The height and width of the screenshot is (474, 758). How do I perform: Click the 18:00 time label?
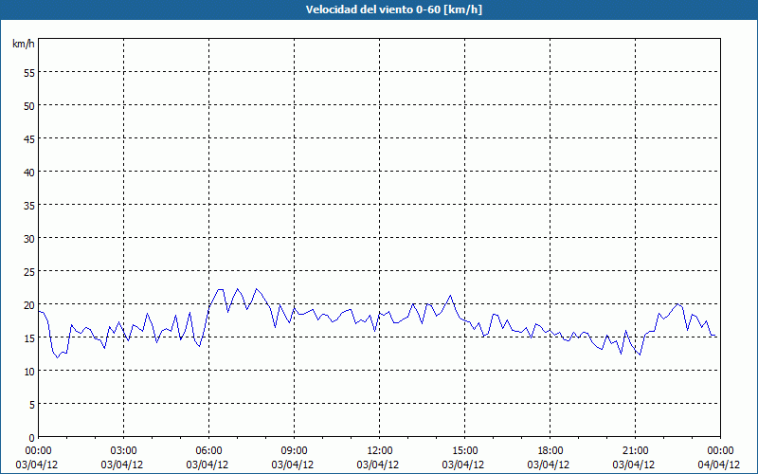[550, 450]
